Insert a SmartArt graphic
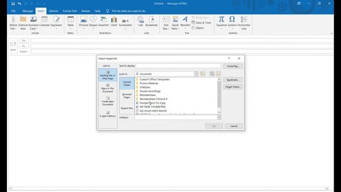 (x=103, y=22)
